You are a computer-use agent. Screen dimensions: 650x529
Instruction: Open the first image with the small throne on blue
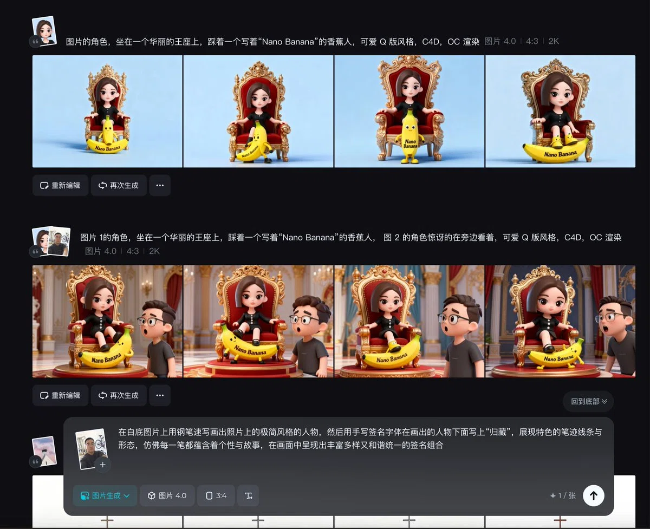[x=107, y=112]
